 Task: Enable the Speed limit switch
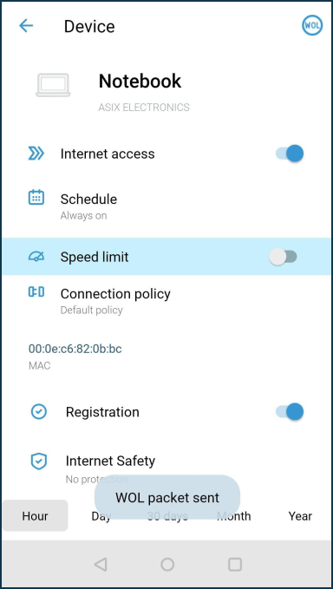pos(283,257)
